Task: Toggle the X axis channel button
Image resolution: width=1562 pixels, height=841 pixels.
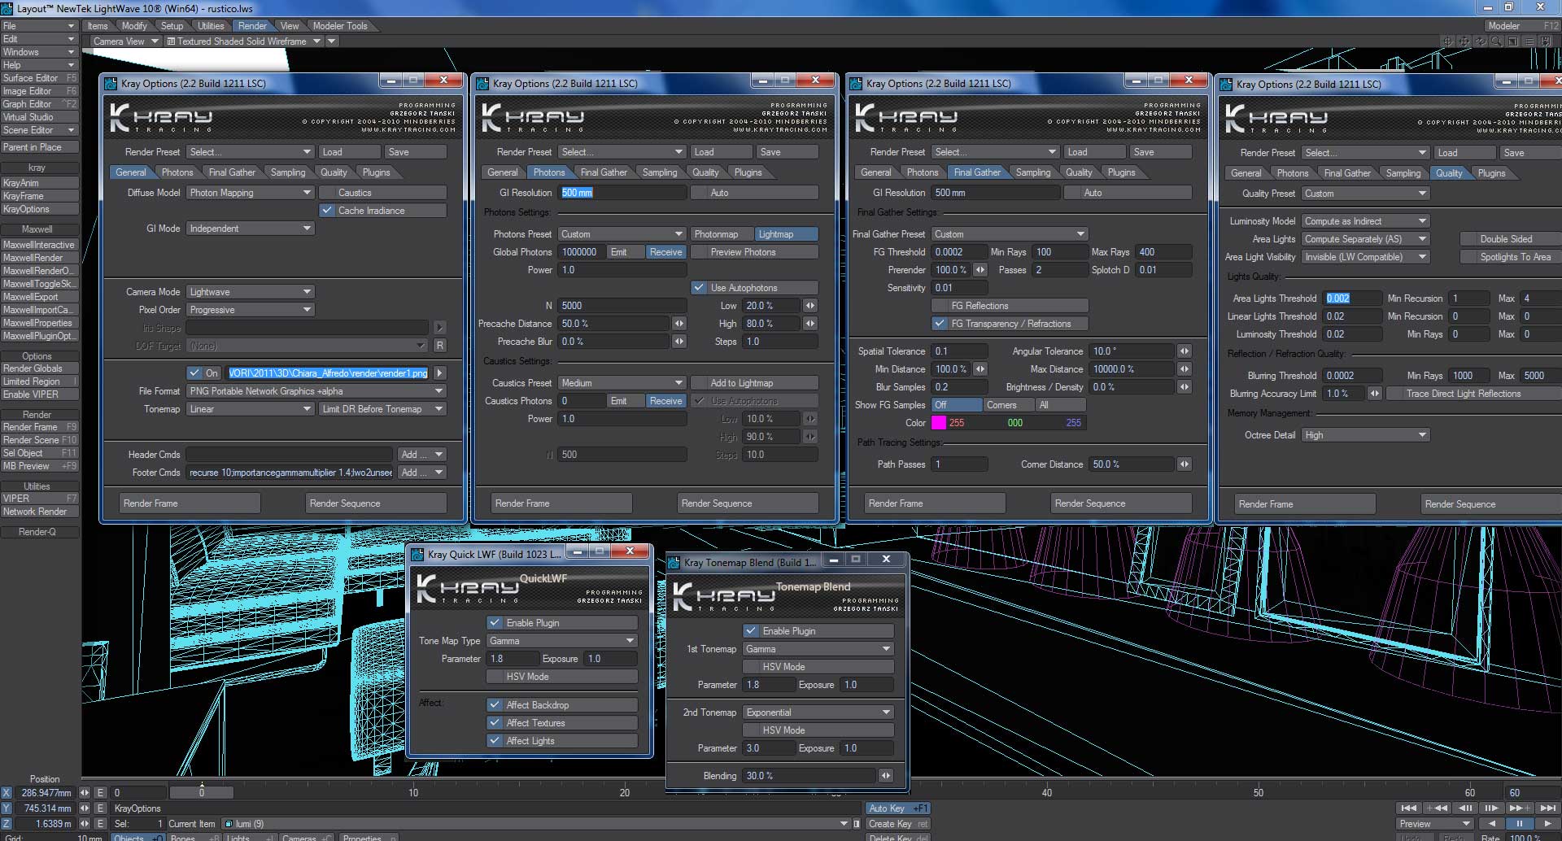Action: click(x=7, y=793)
